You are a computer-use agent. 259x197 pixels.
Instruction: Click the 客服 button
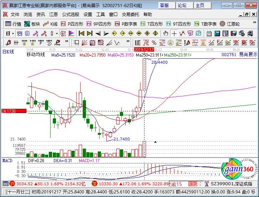click(166, 6)
